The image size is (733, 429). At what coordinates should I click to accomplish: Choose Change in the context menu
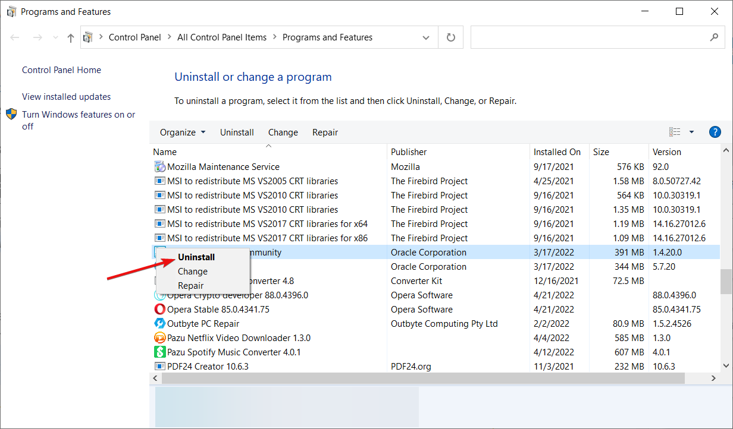click(x=193, y=272)
